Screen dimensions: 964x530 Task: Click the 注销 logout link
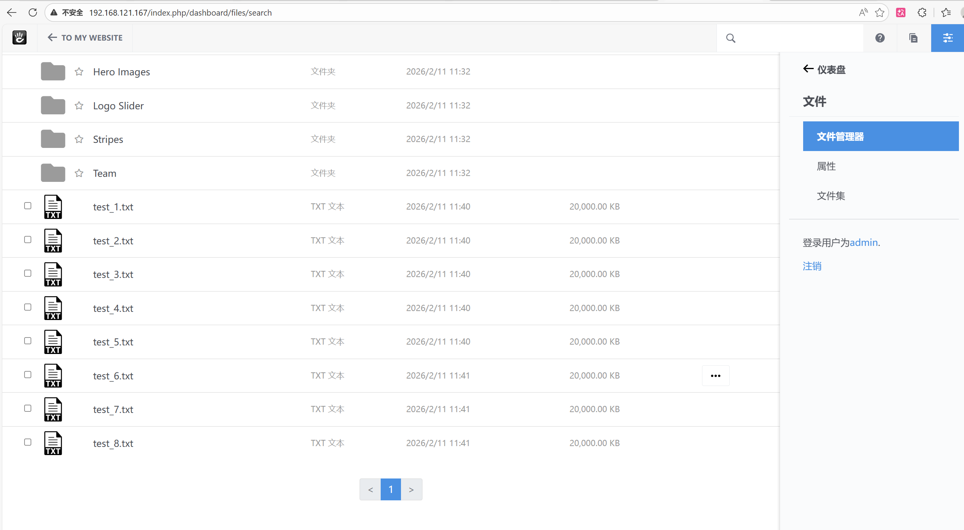(x=812, y=266)
